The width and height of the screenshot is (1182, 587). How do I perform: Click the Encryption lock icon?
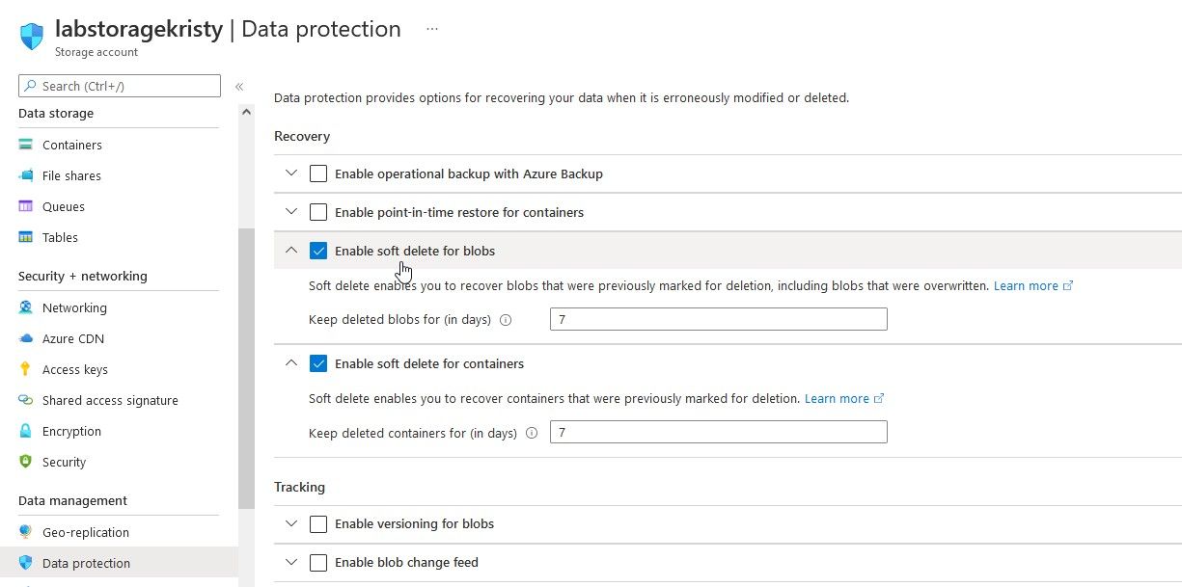point(26,431)
